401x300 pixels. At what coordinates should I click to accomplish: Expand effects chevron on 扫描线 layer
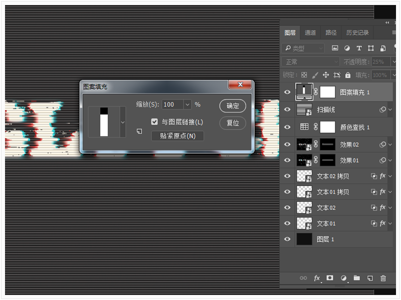pos(390,109)
